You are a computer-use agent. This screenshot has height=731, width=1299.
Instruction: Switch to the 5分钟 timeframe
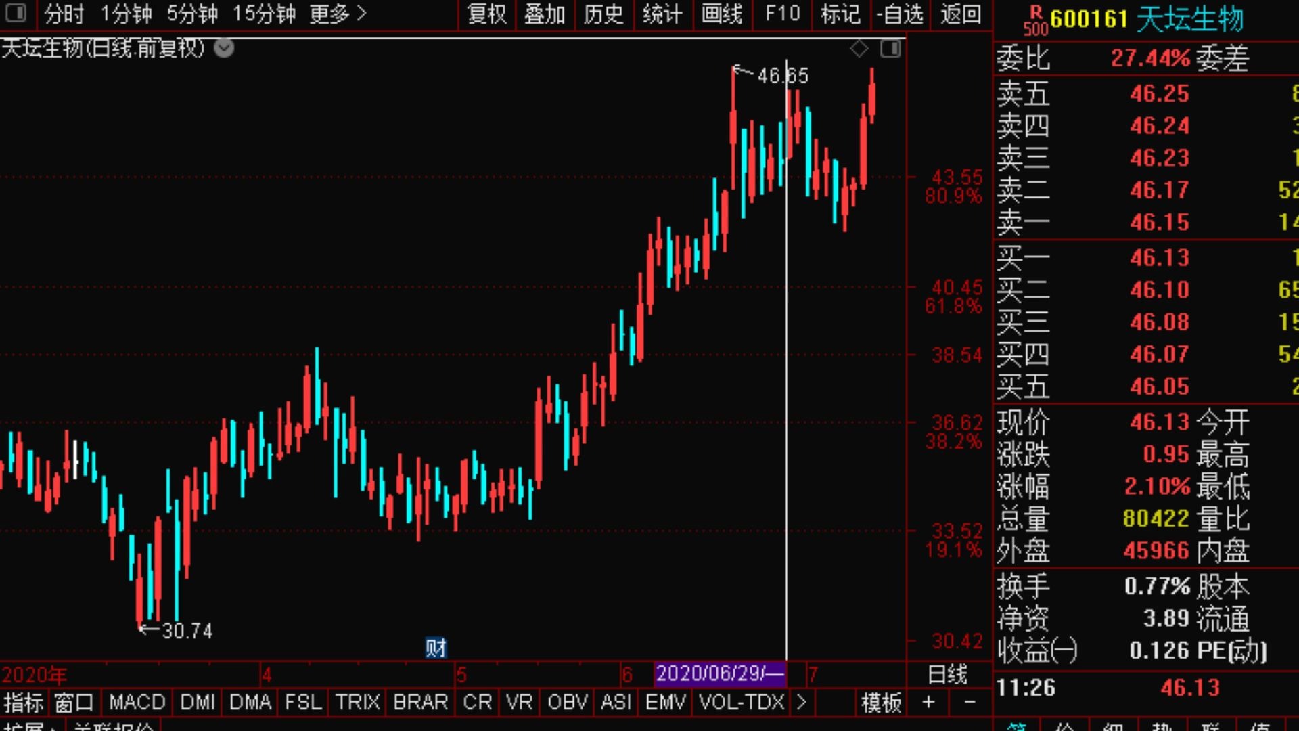pos(192,14)
